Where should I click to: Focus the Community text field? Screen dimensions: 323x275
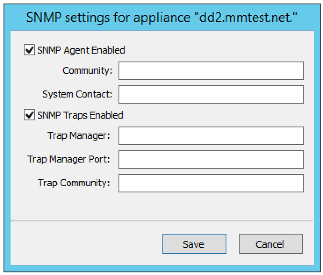(211, 71)
